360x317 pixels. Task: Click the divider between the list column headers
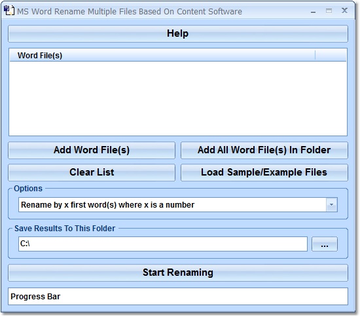pyautogui.click(x=315, y=56)
